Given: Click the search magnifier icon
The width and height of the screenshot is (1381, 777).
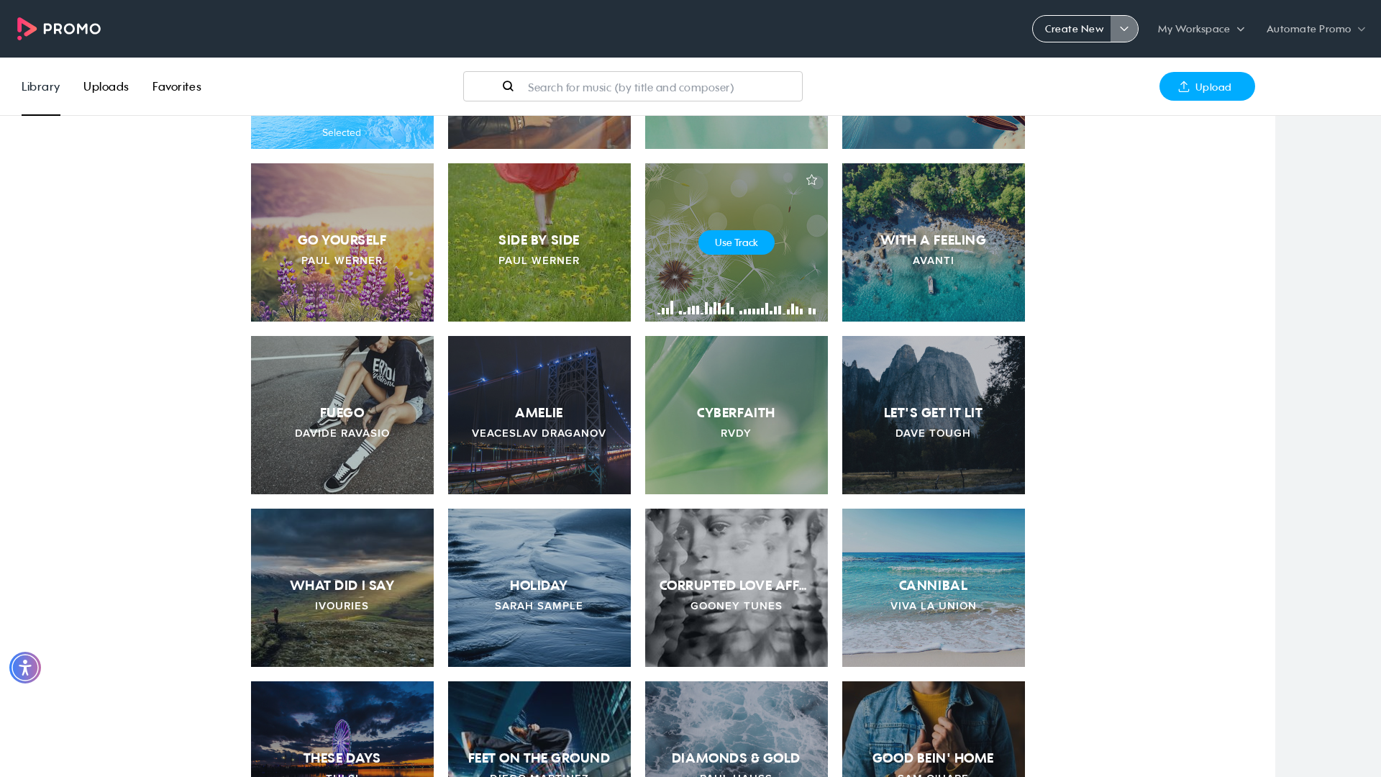Looking at the screenshot, I should (508, 86).
